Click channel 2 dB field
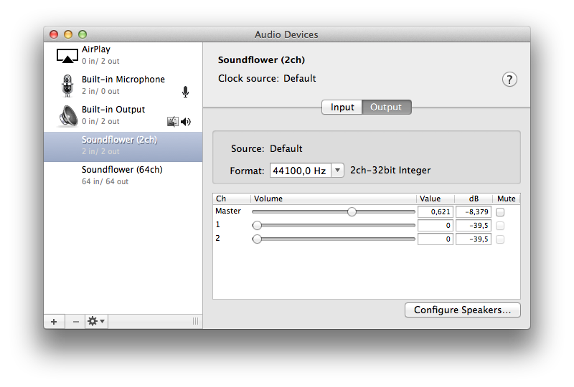 (x=473, y=239)
